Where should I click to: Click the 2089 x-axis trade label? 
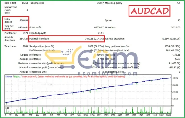click(168, 115)
